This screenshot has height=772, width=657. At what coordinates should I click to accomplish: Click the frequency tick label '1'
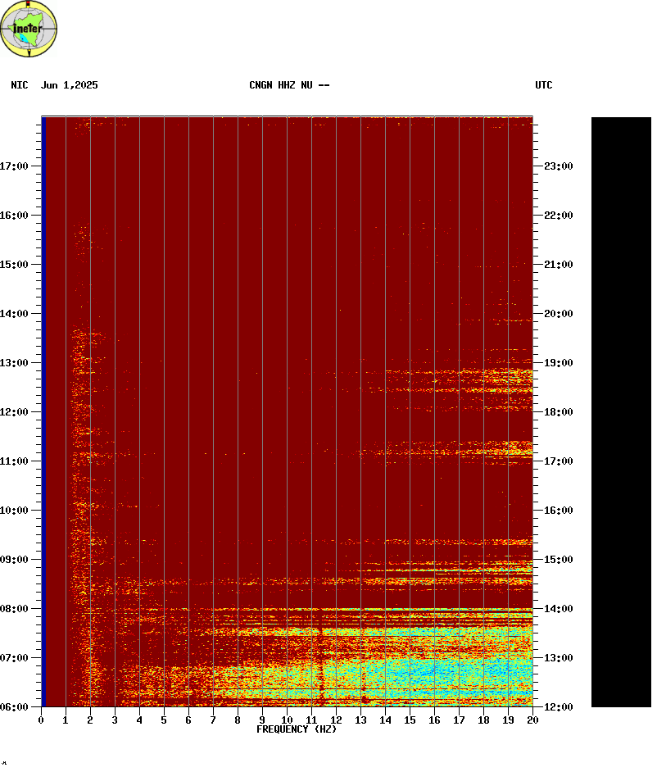66,720
